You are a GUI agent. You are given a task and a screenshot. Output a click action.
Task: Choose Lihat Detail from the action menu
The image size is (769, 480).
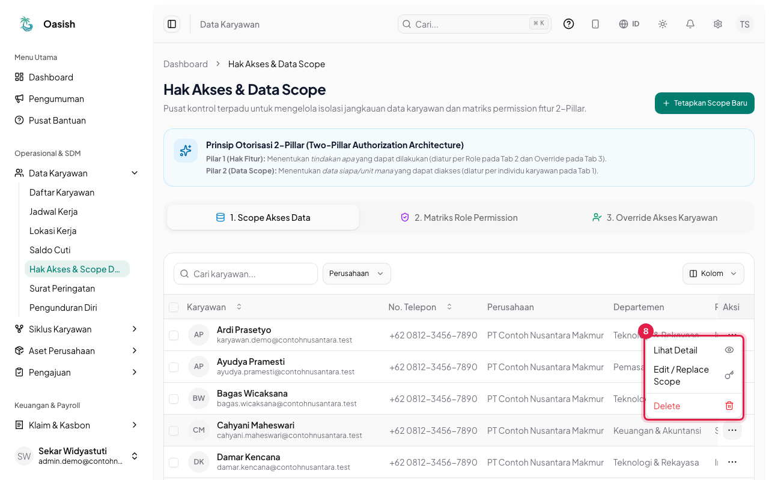[694, 350]
